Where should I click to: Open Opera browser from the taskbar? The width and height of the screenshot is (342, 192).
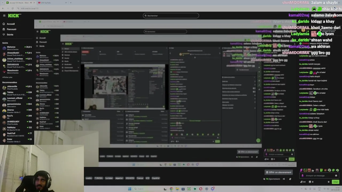[x=201, y=189]
